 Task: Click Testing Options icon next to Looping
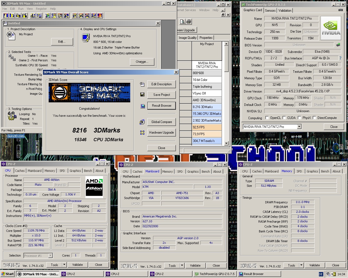pyautogui.click(x=12, y=116)
